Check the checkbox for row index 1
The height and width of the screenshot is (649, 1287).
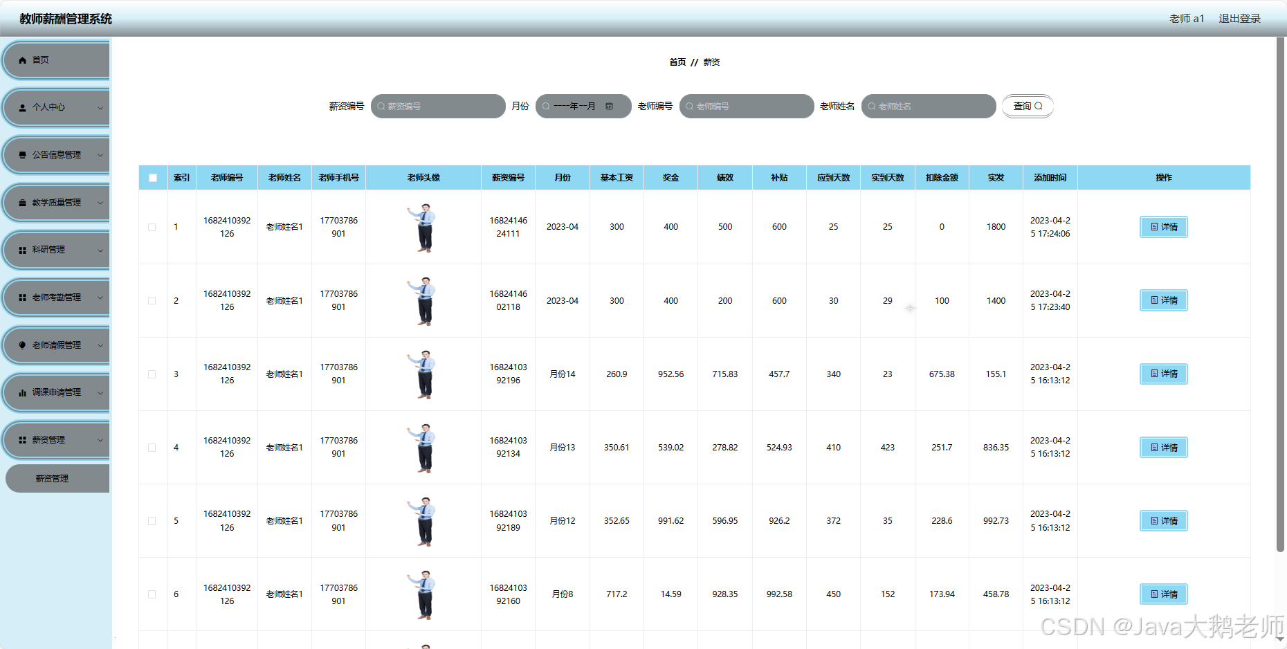[x=152, y=227]
